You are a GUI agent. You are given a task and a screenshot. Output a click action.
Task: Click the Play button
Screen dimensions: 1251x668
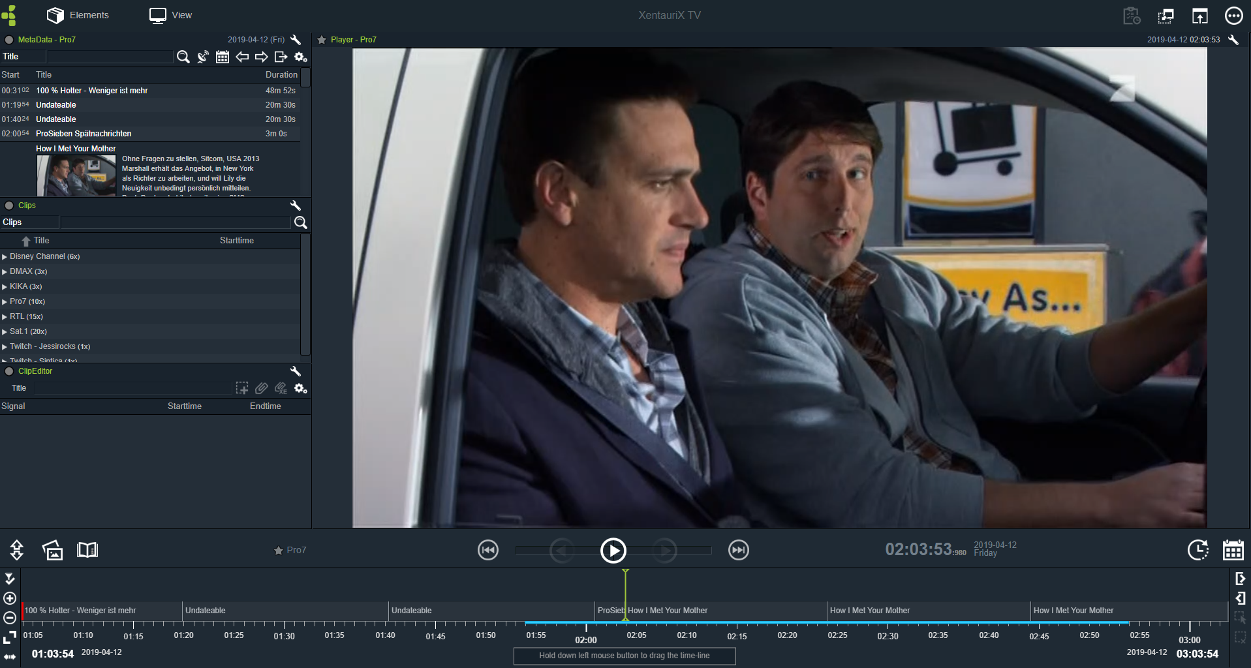coord(613,551)
